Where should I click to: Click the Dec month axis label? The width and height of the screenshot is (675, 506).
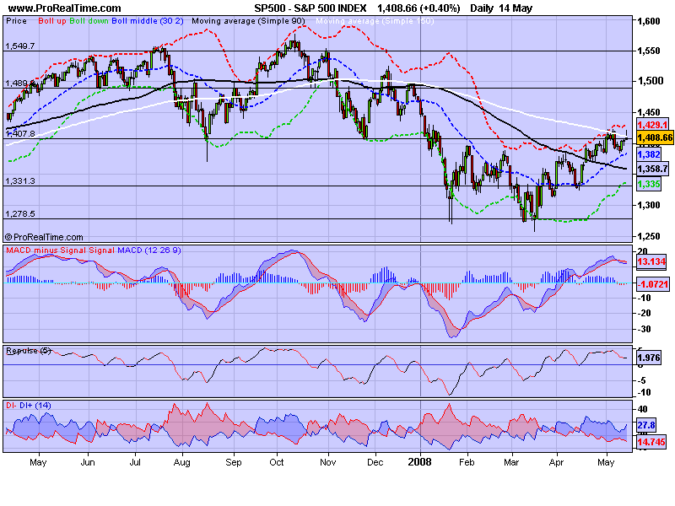coord(375,462)
